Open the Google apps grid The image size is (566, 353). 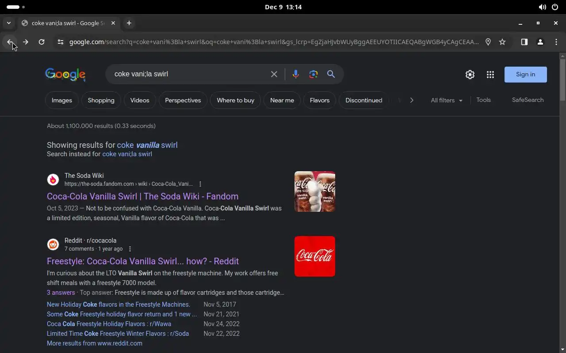tap(490, 75)
